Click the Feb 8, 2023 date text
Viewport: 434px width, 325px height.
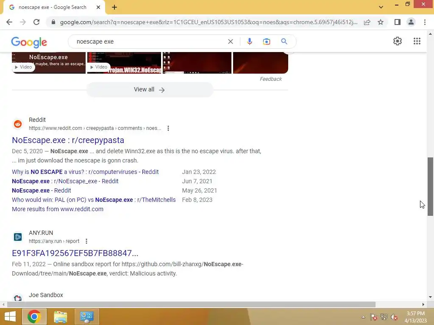click(197, 200)
